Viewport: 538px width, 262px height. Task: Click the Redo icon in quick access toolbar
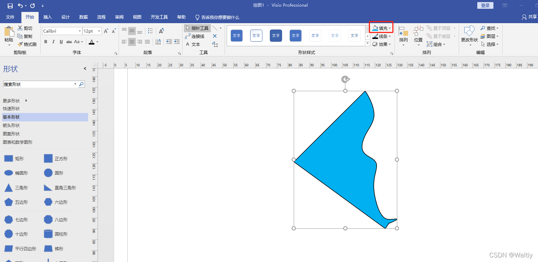coord(33,6)
